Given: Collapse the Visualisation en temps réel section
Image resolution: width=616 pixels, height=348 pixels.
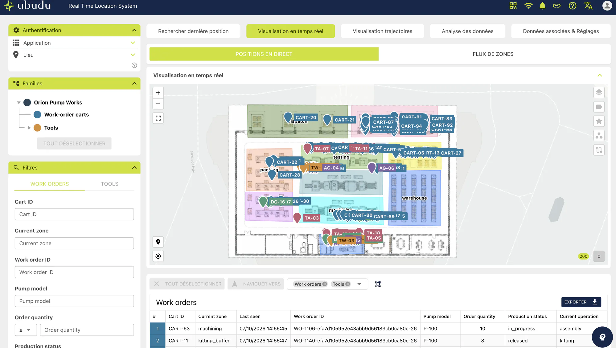Looking at the screenshot, I should [600, 76].
